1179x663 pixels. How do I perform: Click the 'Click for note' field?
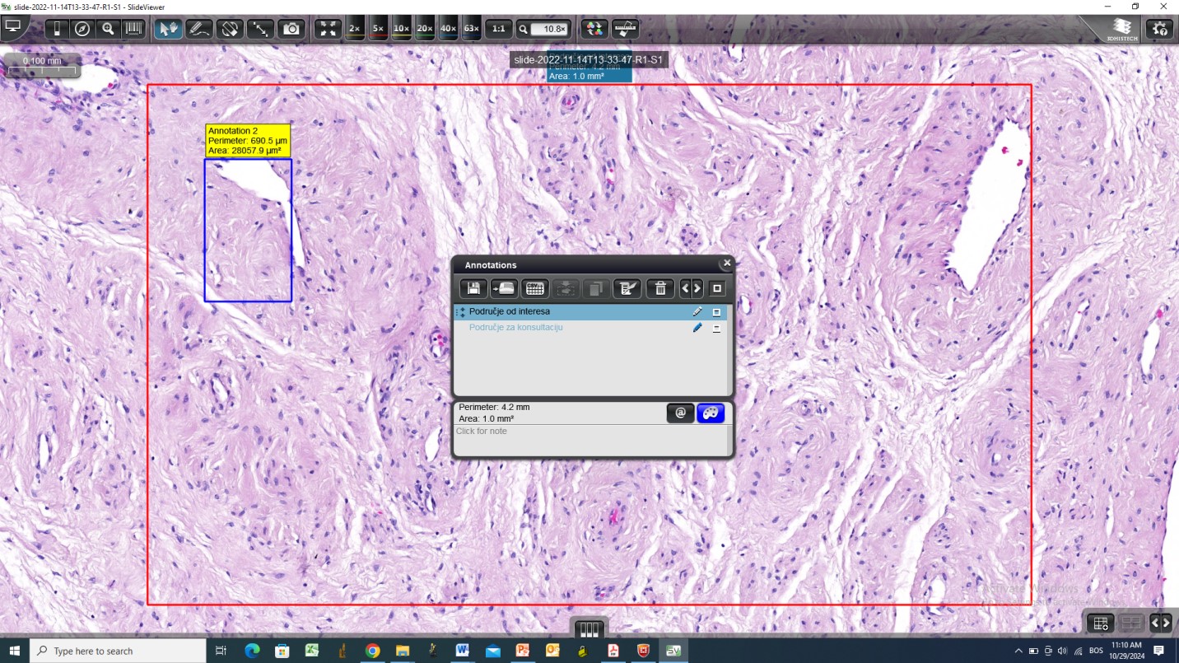589,439
